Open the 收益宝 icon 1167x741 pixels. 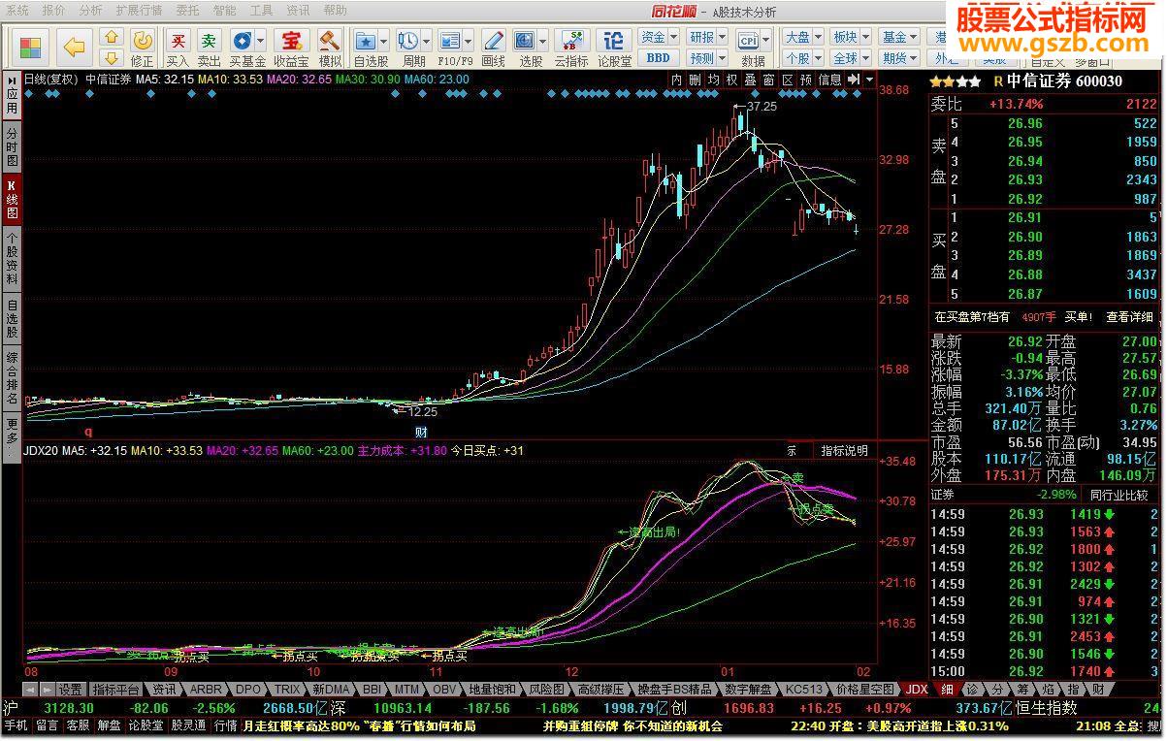pyautogui.click(x=291, y=47)
